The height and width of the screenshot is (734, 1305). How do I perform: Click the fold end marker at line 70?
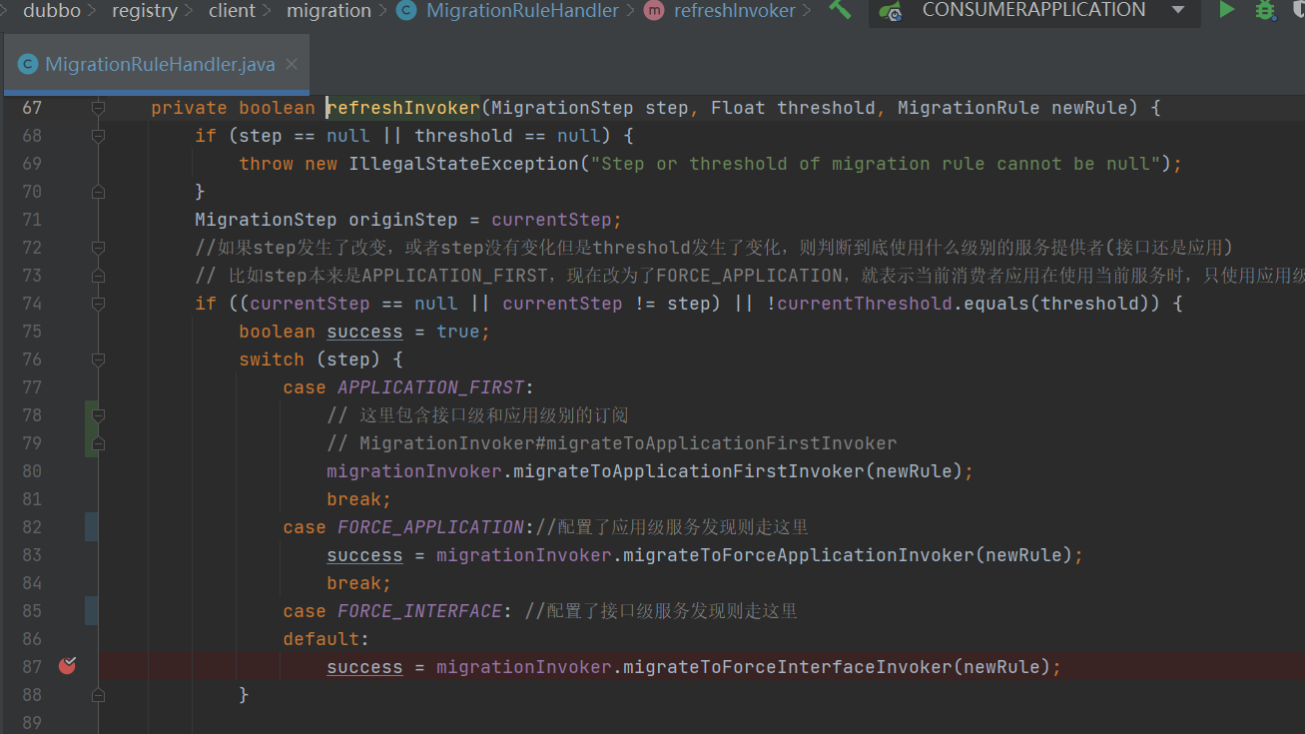[x=98, y=191]
